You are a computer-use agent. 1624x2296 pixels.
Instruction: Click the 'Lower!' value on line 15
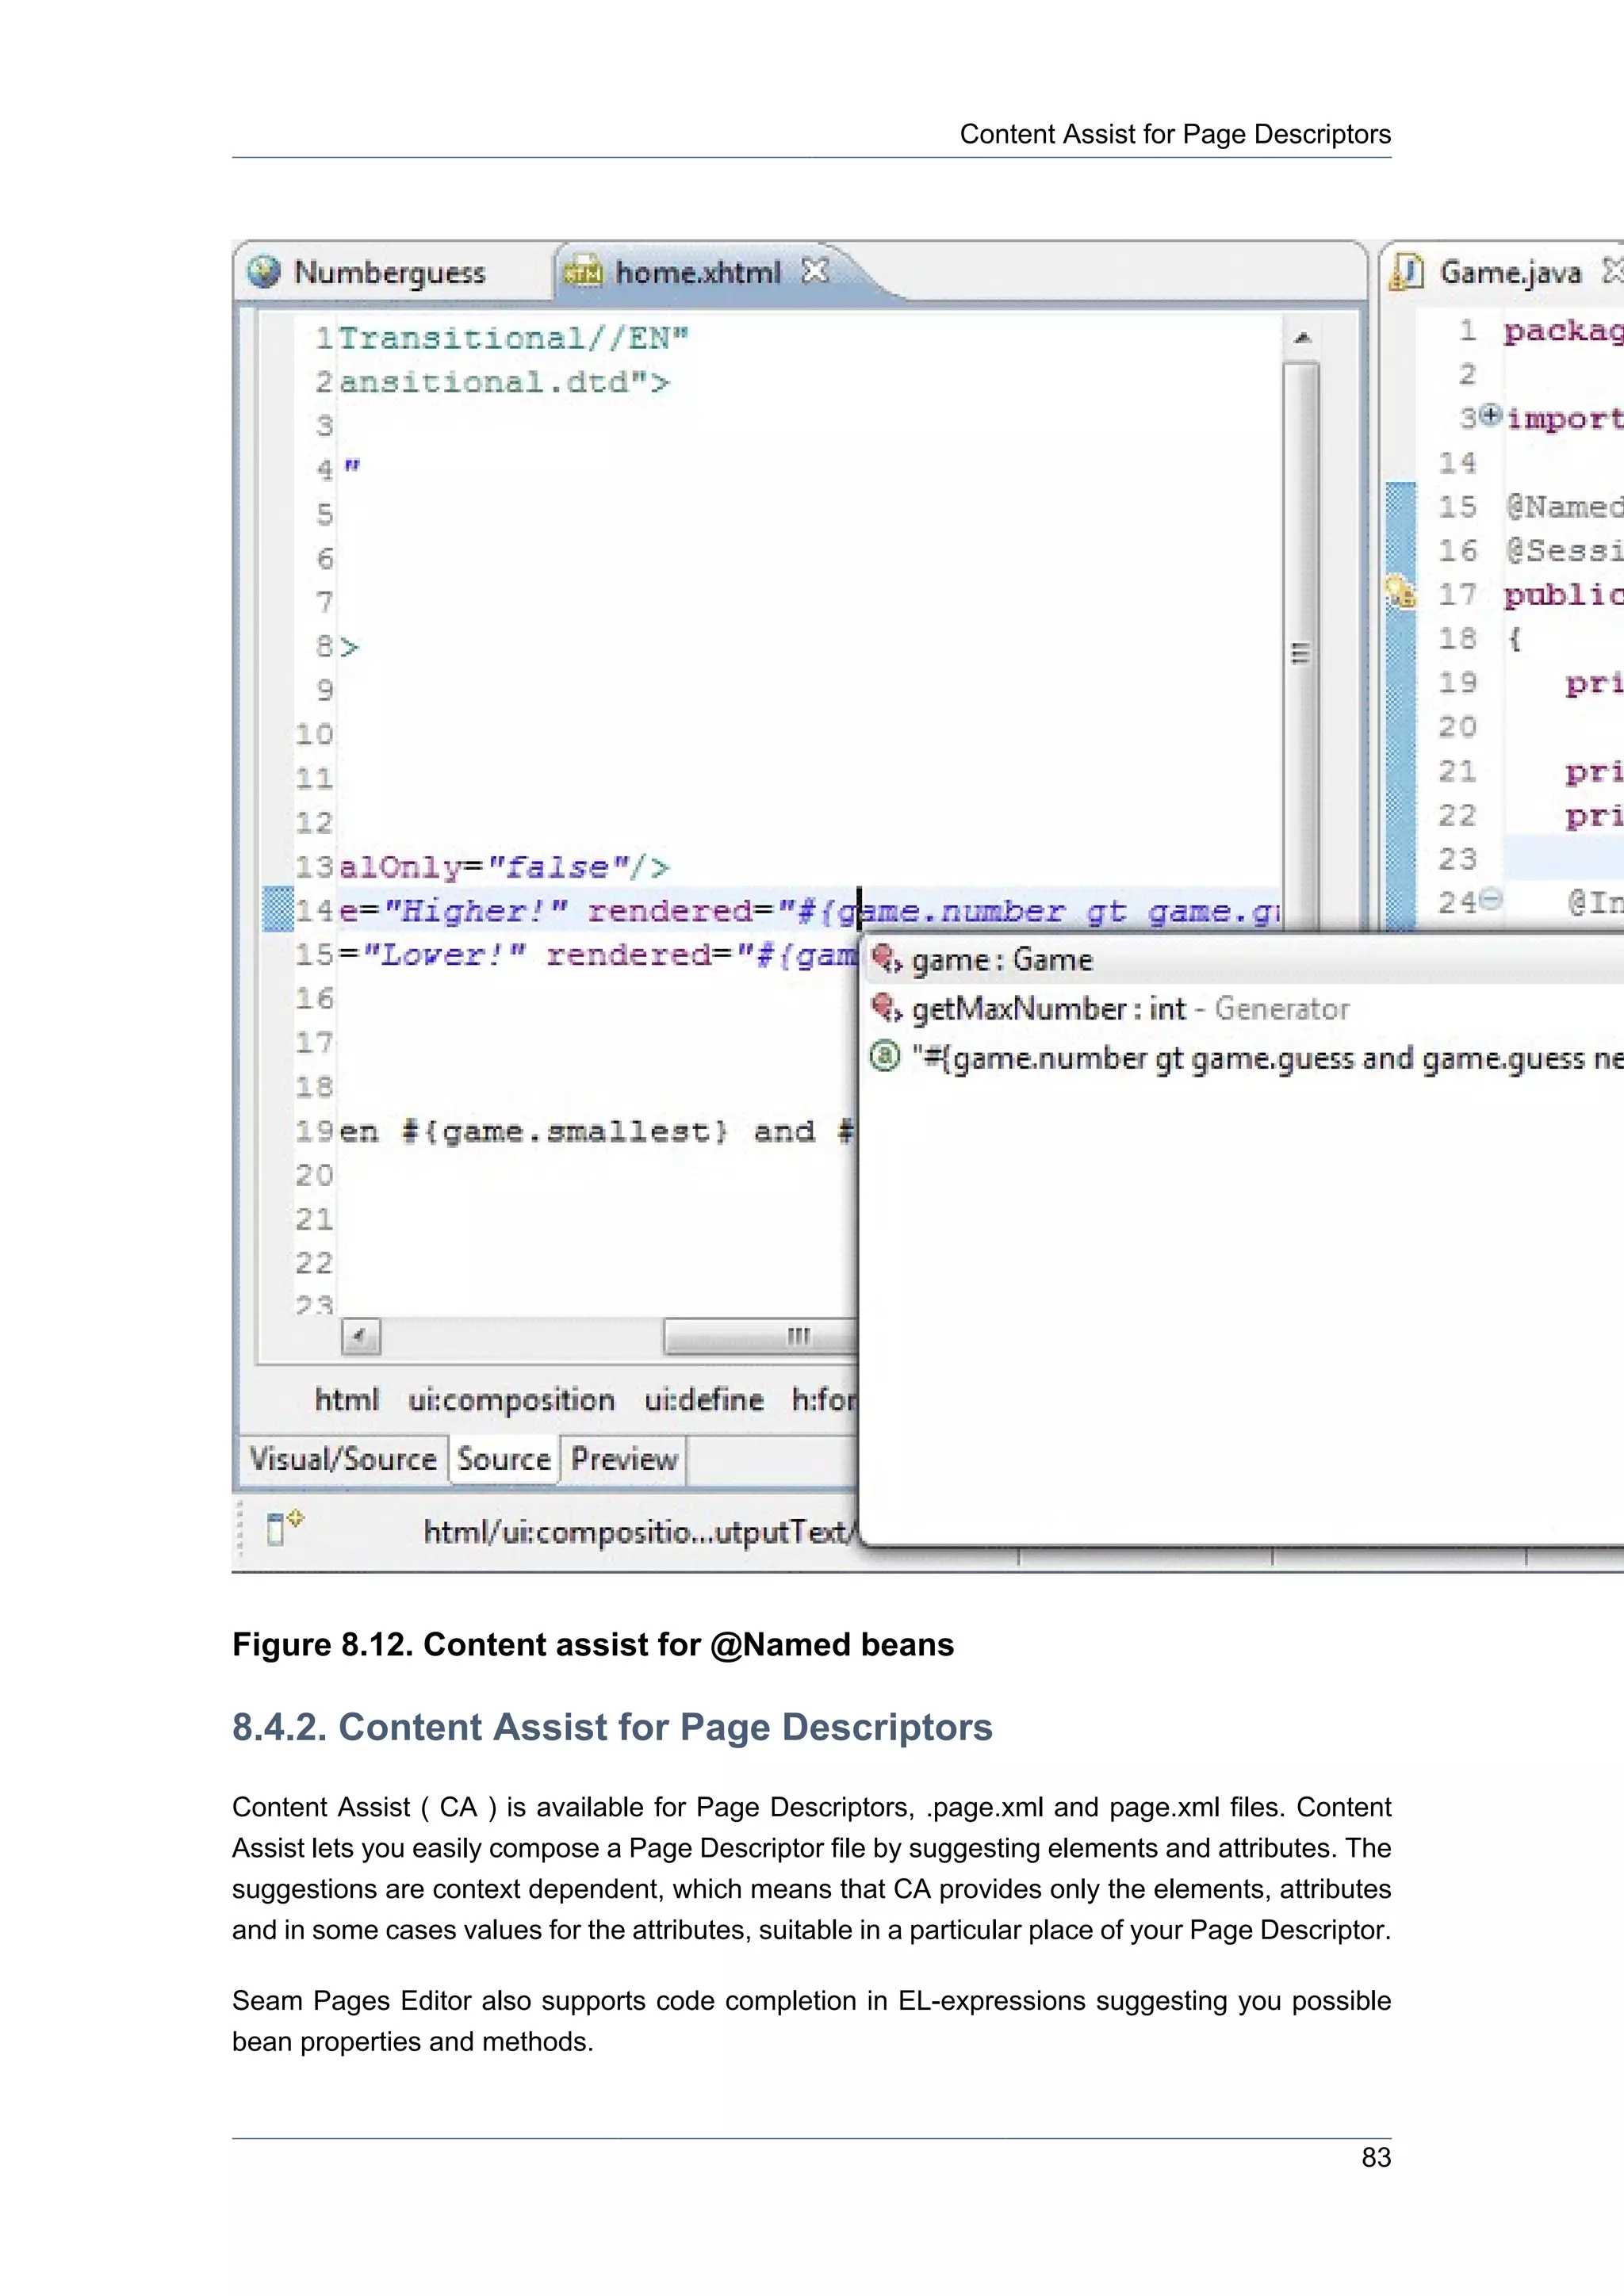[443, 955]
